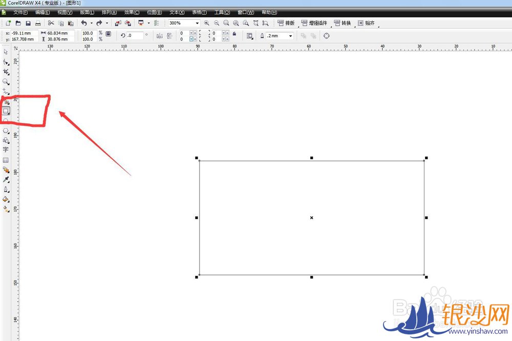
Task: Toggle horizontal mirror for the rectangle
Action: 159,34
